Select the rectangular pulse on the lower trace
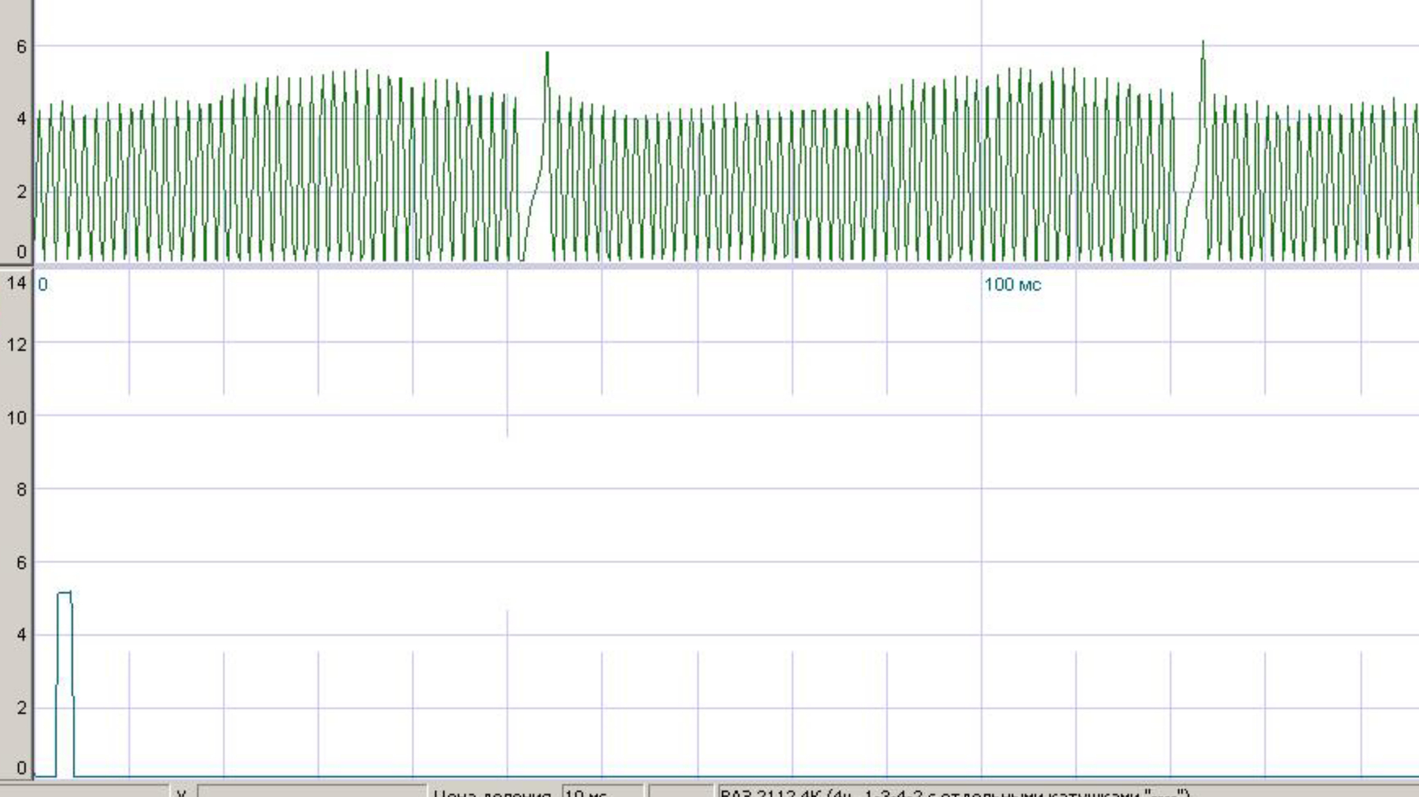Screen dimensions: 1419x797 pyautogui.click(x=64, y=684)
